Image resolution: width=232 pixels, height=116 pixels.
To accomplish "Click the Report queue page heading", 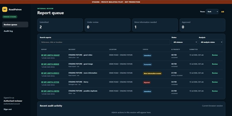I will (x=51, y=13).
